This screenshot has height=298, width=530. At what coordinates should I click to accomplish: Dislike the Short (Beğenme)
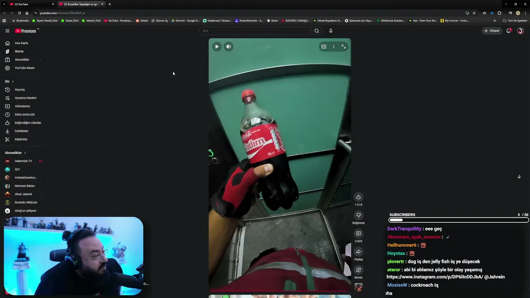pos(359,215)
